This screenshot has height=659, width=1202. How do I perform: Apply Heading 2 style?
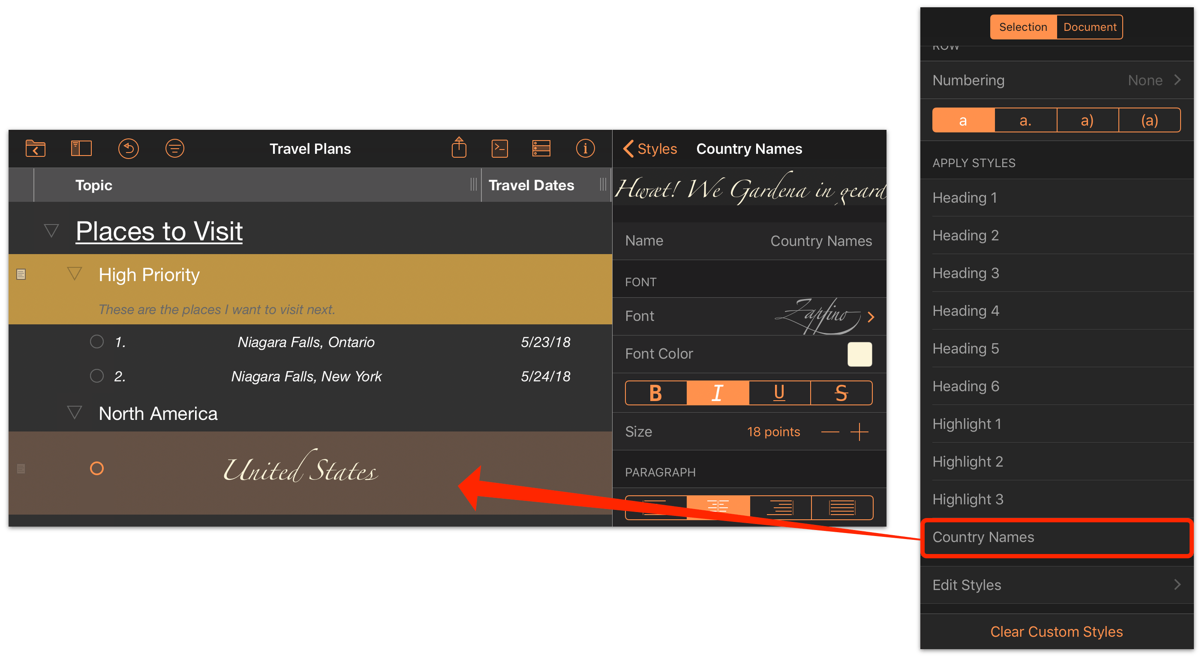(1056, 235)
